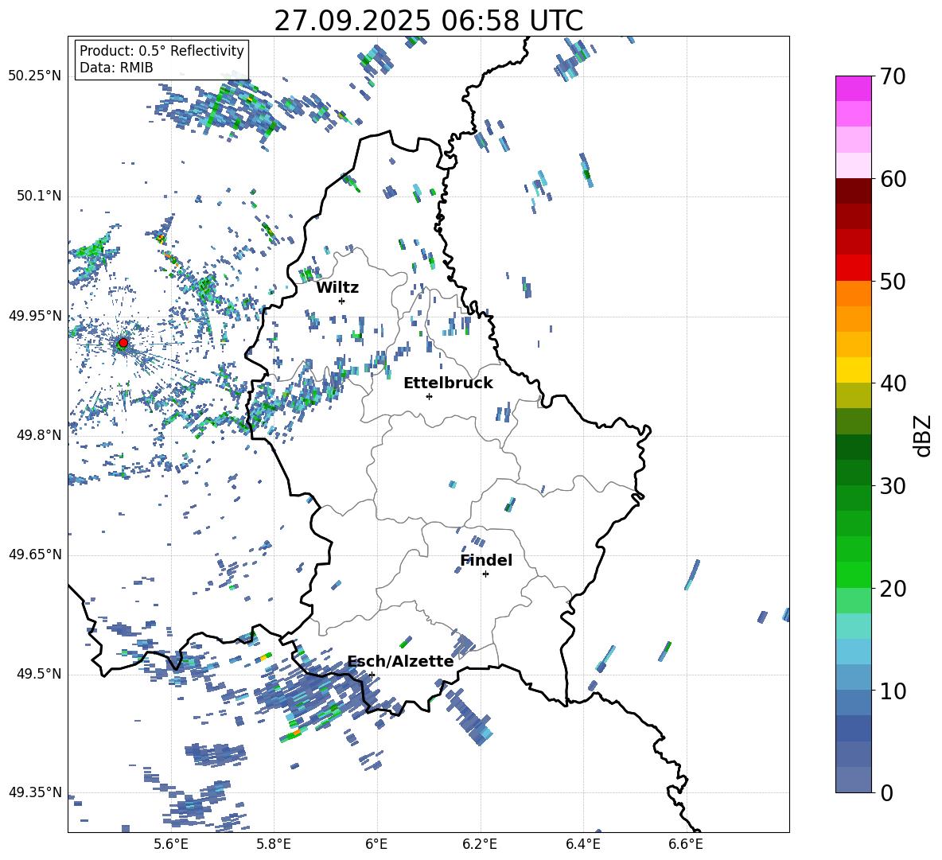Screen dimensions: 942x860
Task: Click the yellow 40 dBZ color band
Action: click(x=854, y=370)
